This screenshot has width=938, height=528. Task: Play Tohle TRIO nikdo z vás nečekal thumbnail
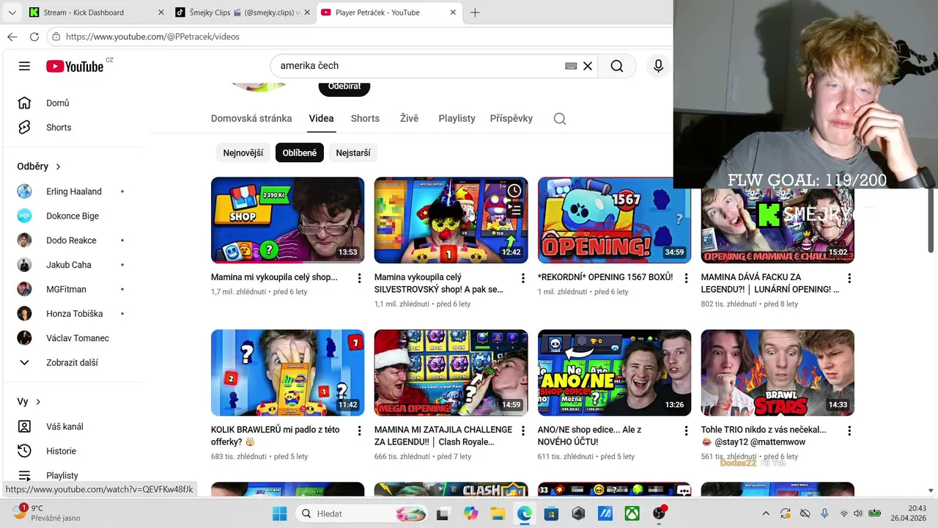click(778, 373)
